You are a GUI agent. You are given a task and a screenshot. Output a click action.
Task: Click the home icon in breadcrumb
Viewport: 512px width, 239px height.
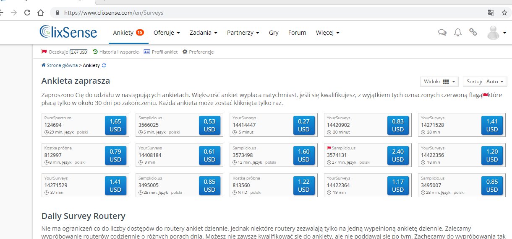pos(43,65)
